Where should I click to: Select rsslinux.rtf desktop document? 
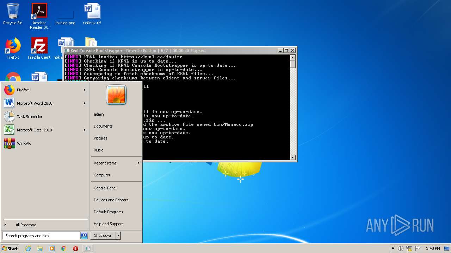[x=92, y=14]
